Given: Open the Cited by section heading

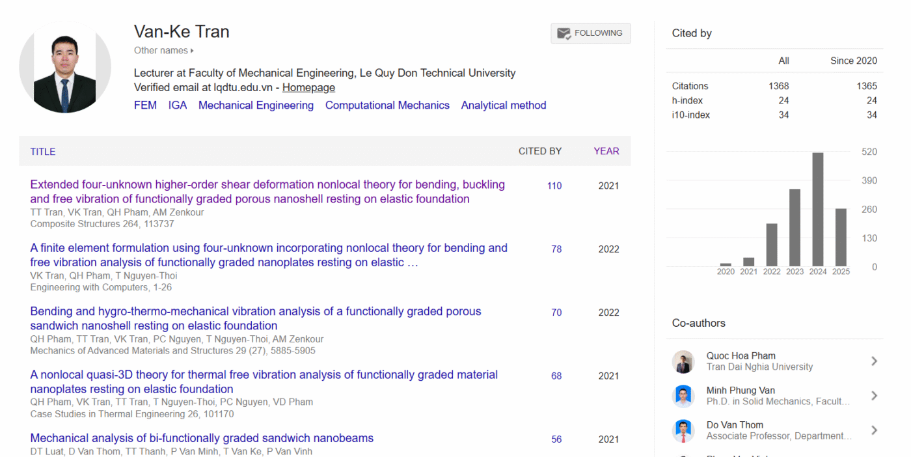Looking at the screenshot, I should click(692, 33).
